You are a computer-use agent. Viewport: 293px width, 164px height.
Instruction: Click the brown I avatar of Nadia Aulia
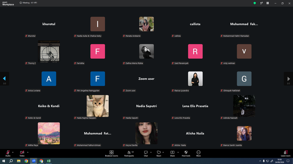[x=98, y=24]
